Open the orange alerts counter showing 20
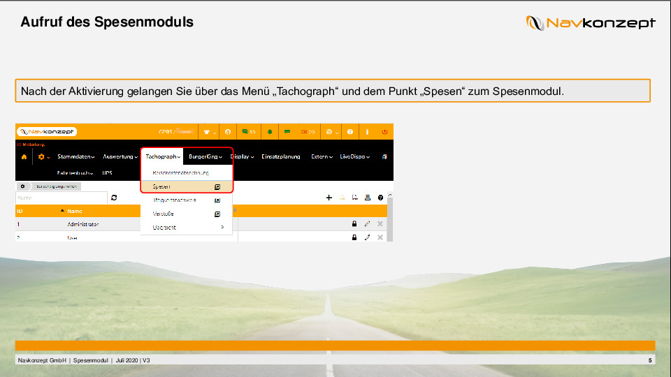The image size is (671, 377). pyautogui.click(x=308, y=132)
